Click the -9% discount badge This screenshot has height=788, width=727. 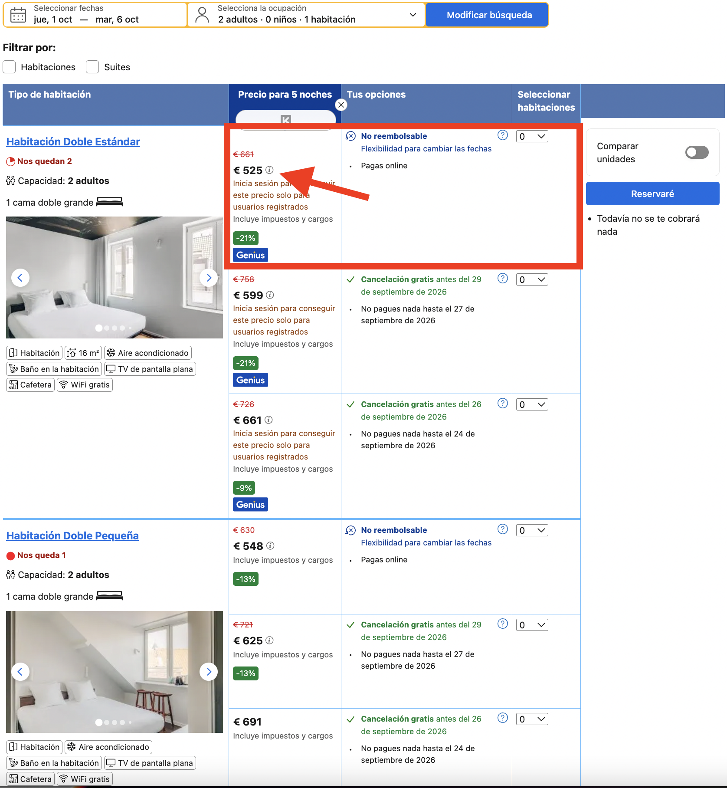244,488
